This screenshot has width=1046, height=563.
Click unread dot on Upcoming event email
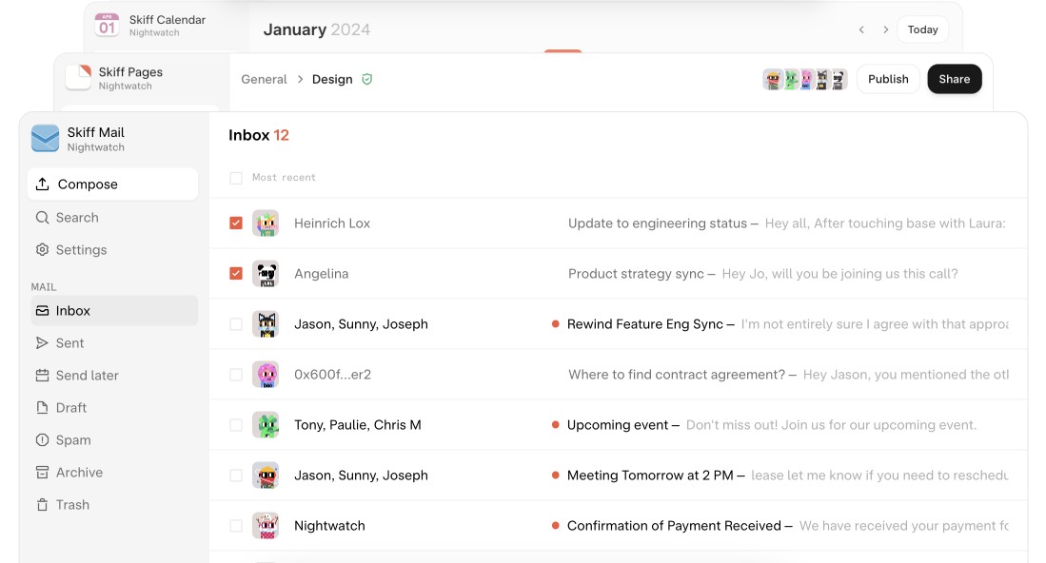(555, 425)
